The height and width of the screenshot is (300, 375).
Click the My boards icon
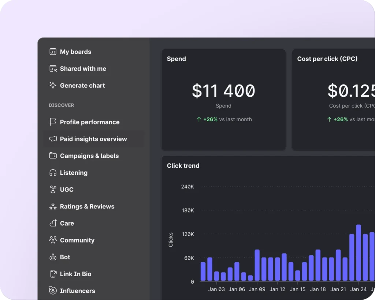(x=53, y=52)
